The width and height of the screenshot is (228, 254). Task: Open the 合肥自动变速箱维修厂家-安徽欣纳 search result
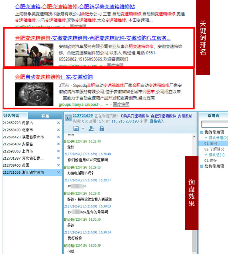pos(54,77)
